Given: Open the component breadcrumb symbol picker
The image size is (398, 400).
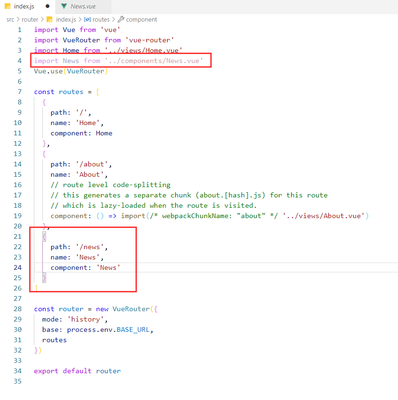Looking at the screenshot, I should [142, 19].
